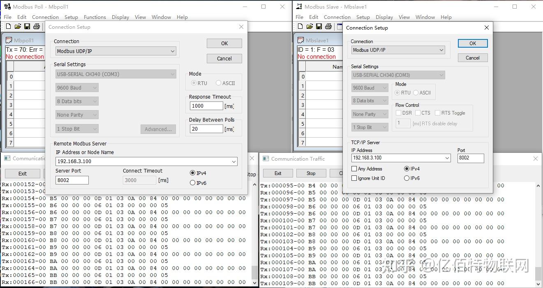Enable the Any Address checkbox

354,168
